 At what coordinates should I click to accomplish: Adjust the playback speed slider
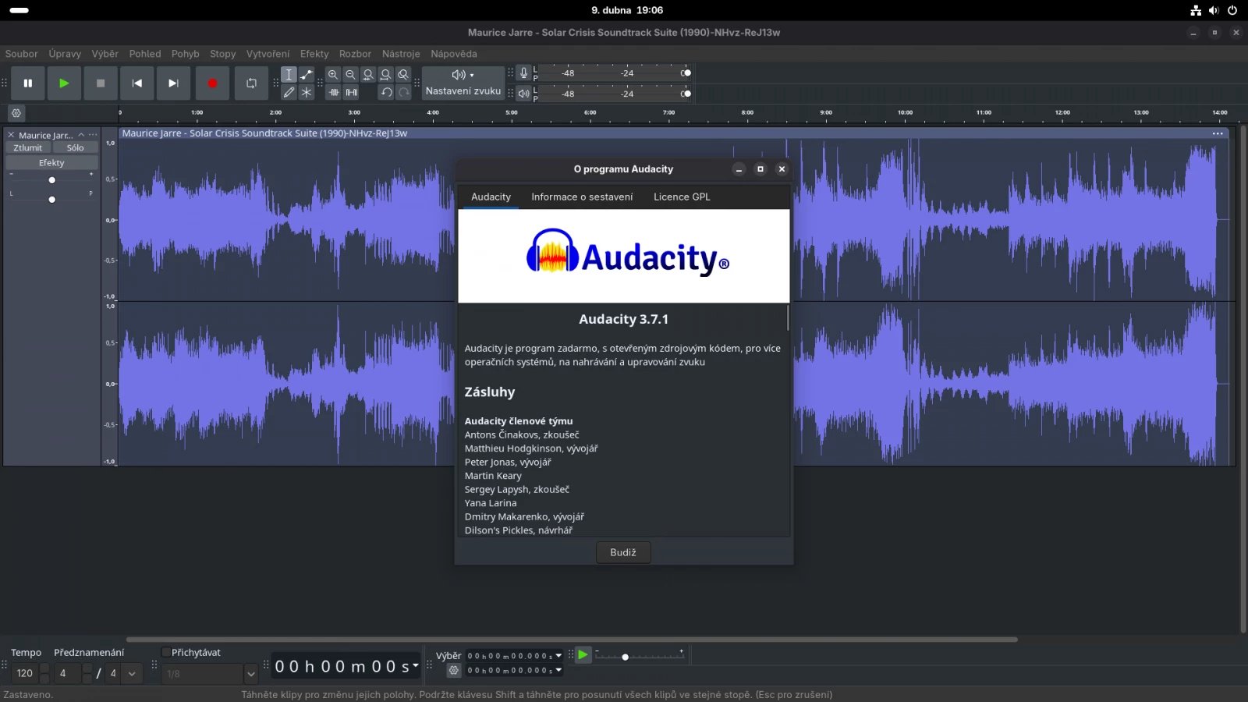pos(625,657)
